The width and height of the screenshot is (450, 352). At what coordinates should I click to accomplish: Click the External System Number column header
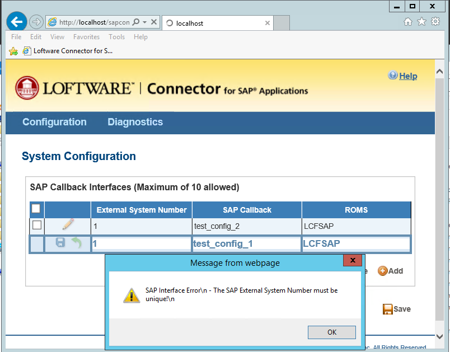point(142,210)
